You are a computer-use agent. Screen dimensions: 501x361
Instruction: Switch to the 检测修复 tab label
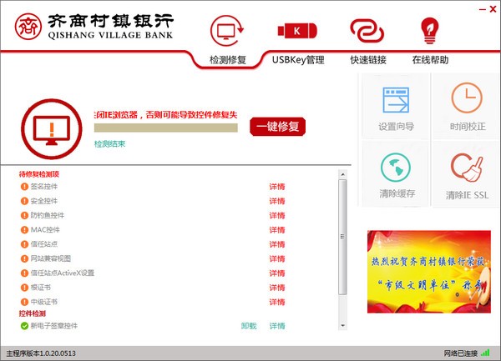point(227,60)
